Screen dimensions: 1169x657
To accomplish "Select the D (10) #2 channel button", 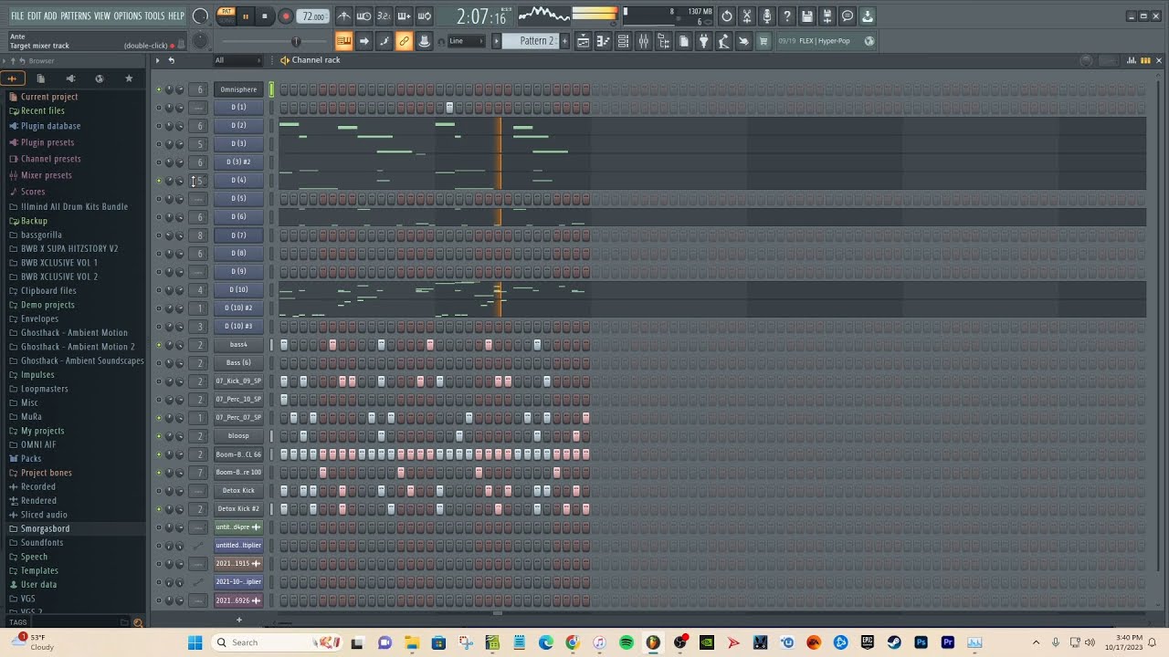I will click(x=238, y=308).
